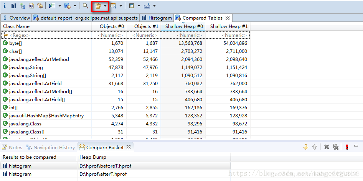Minimize the Compare Basket panel
363x181 pixels.
click(356, 146)
